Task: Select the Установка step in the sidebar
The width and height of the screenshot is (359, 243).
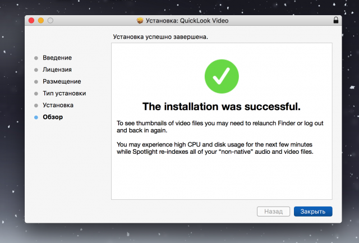Action: 58,105
